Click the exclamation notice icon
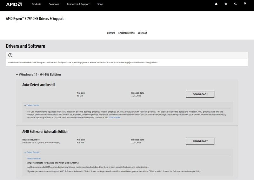Image resolution: width=254 pixels, height=180 pixels. [x=10, y=55]
